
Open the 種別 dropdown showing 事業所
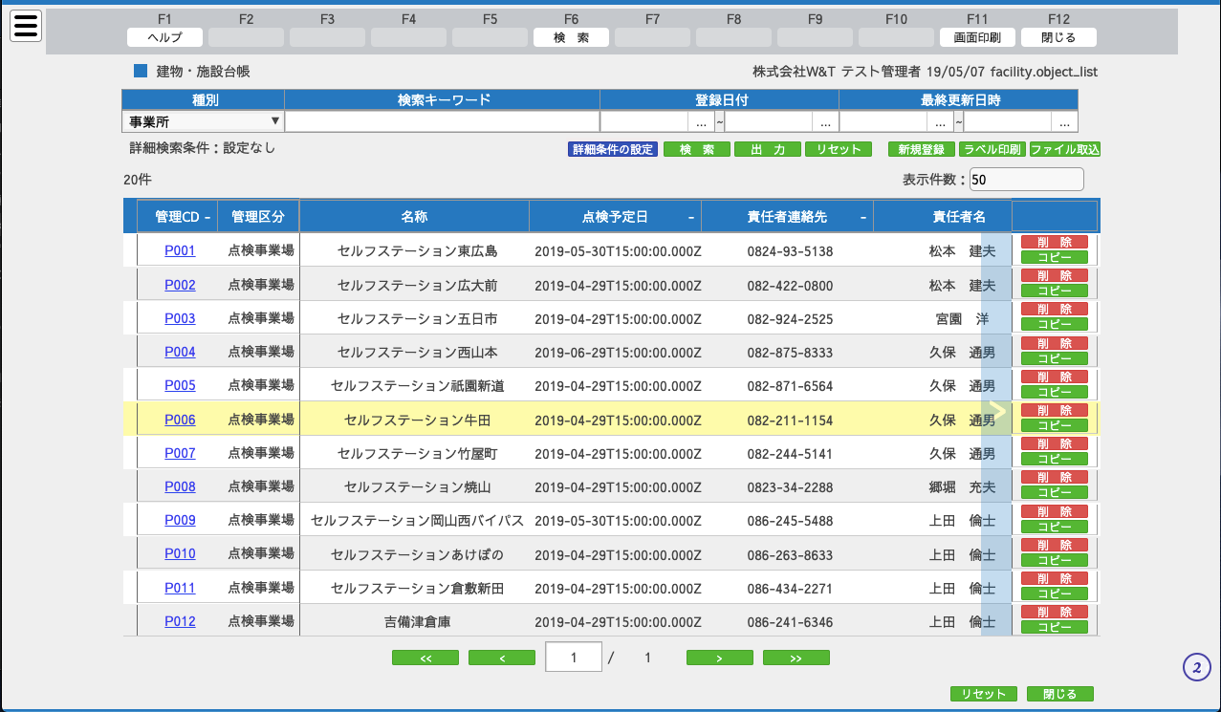[203, 121]
